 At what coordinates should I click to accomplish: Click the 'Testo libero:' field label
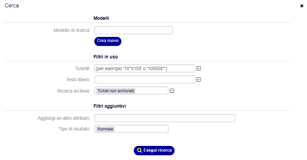pyautogui.click(x=78, y=79)
